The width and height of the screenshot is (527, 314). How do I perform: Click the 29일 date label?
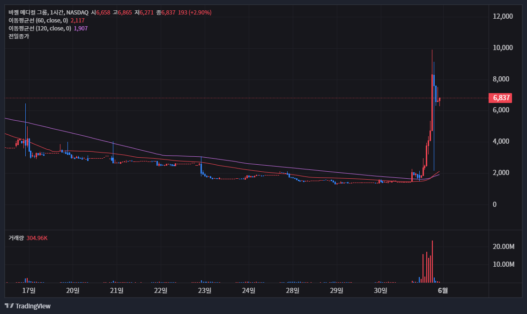[x=337, y=291]
